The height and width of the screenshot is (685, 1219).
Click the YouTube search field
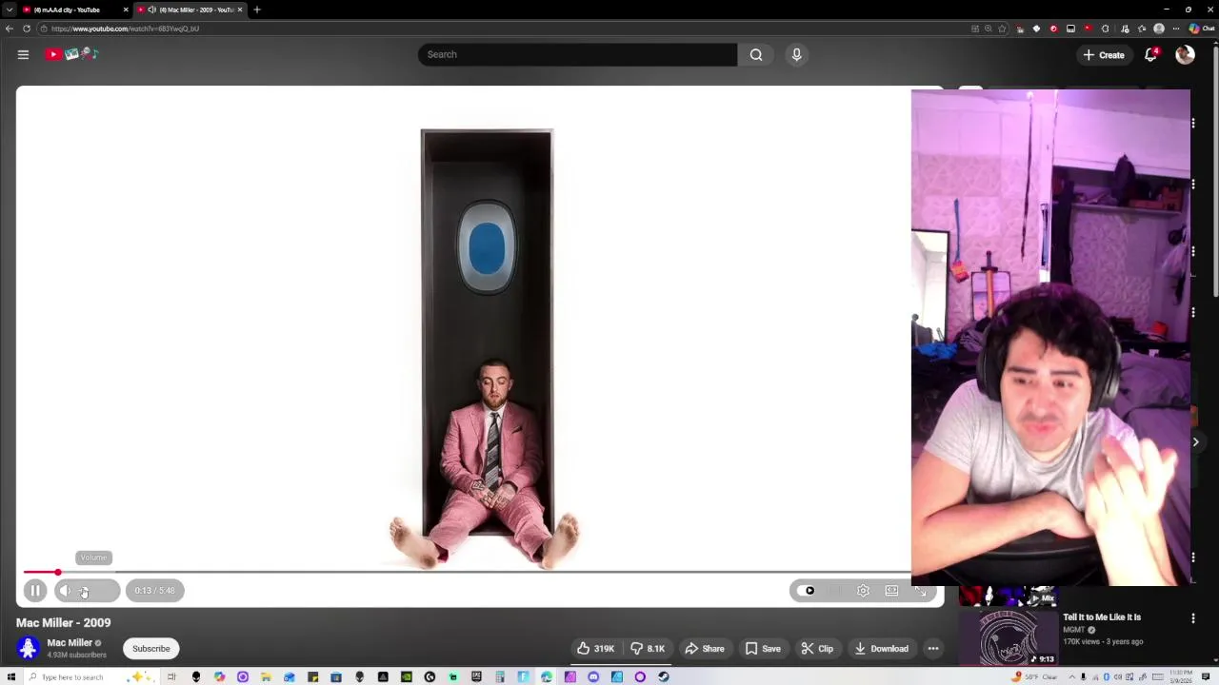577,54
